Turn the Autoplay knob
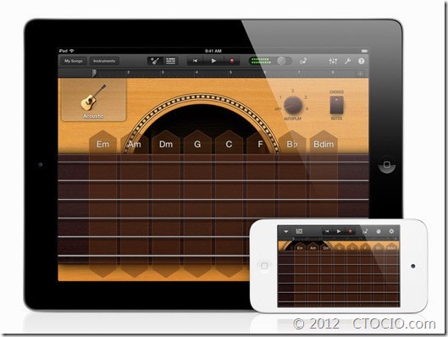448x337 pixels. coord(293,105)
